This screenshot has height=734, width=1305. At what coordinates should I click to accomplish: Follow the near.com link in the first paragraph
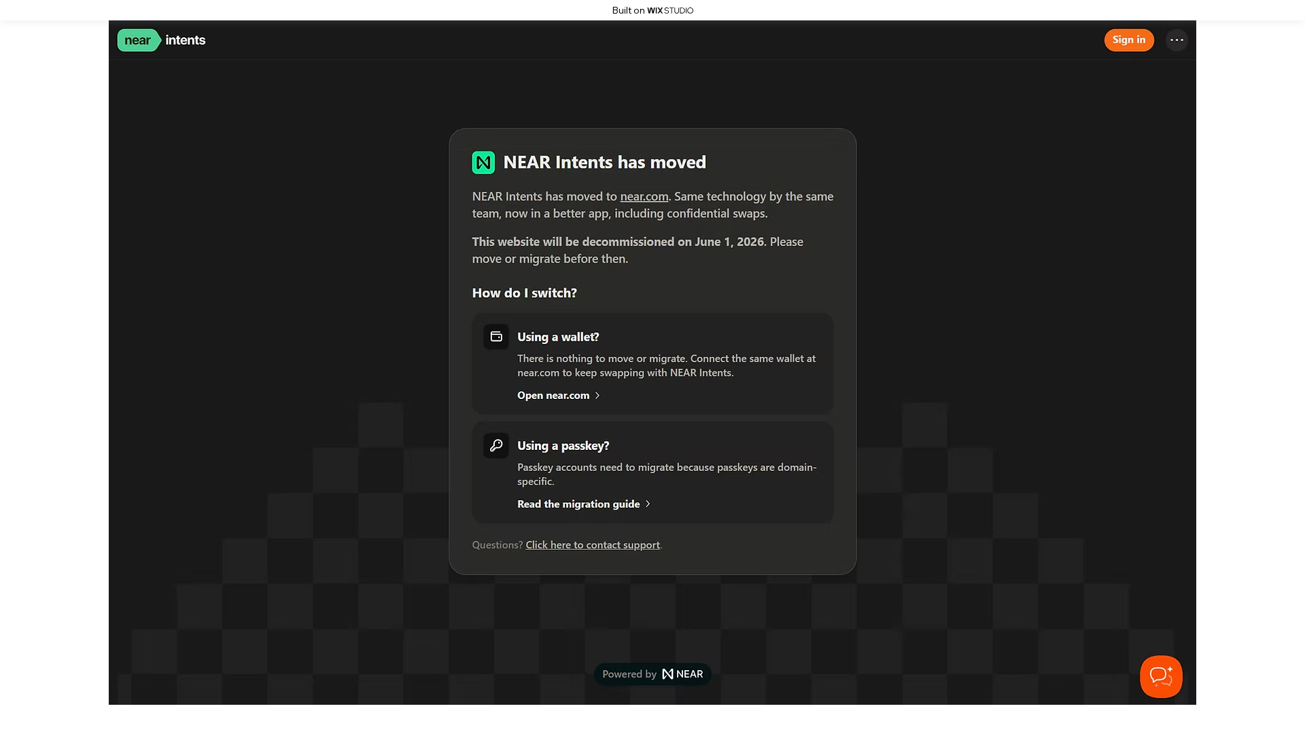[644, 196]
